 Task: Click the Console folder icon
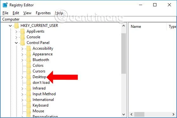22,37
